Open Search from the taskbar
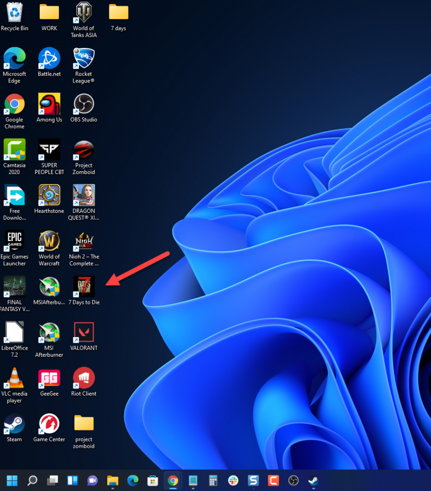This screenshot has width=431, height=491. 32,480
